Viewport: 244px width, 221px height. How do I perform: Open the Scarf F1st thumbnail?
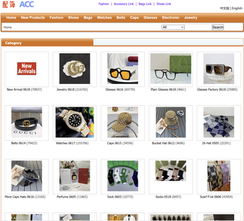(x=219, y=176)
